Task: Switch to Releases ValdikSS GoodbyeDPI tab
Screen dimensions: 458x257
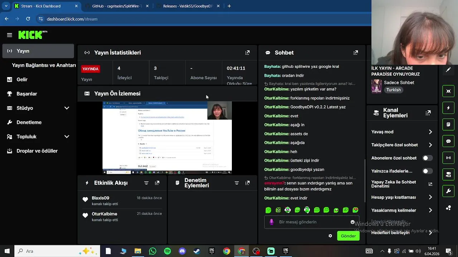Action: [188, 6]
